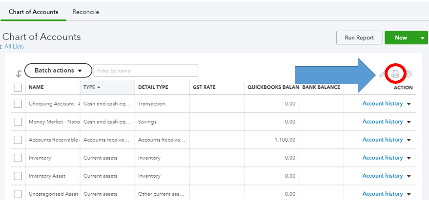The image size is (429, 201).
Task: Open the gear settings icon above Action
Action: tap(409, 74)
